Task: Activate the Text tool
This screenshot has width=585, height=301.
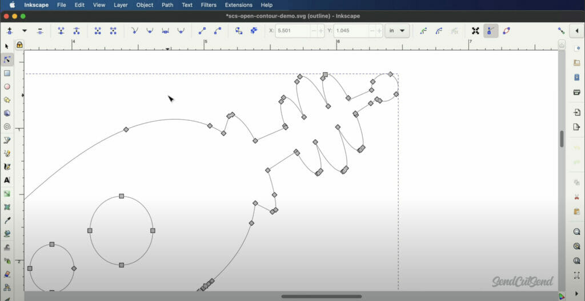Action: [7, 180]
